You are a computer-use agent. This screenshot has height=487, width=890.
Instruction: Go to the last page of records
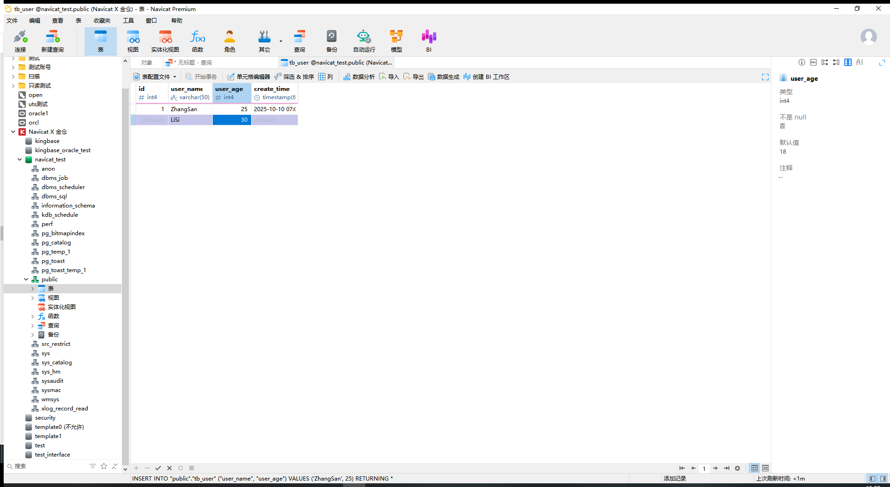(727, 468)
